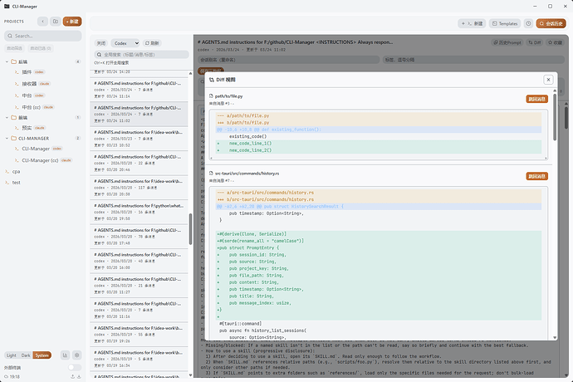Jump to message for history.rs diff
Viewport: 573px width, 382px height.
click(x=536, y=176)
